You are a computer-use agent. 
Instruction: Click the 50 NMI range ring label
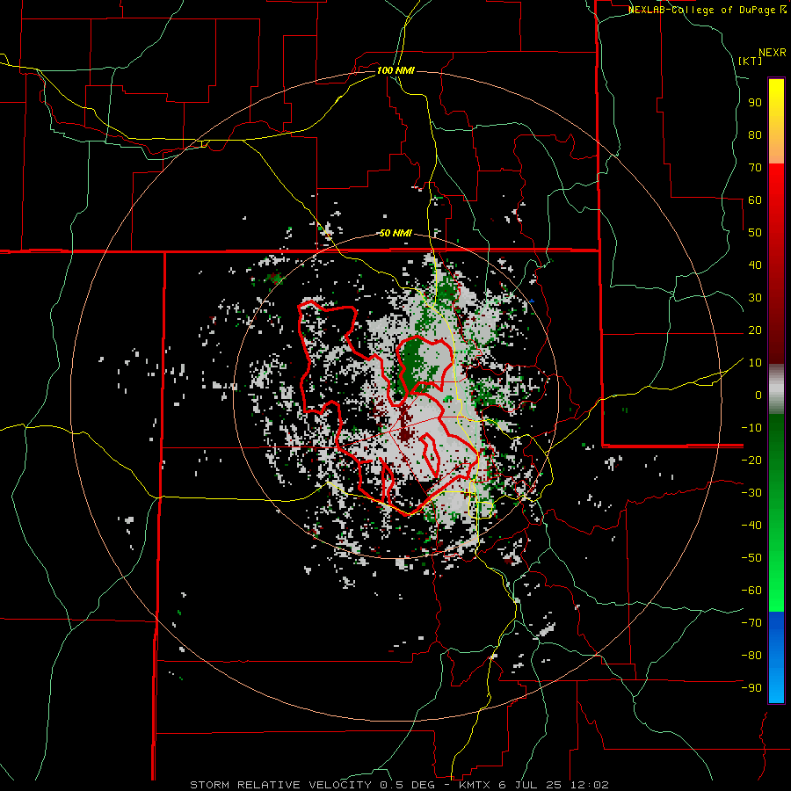pyautogui.click(x=395, y=233)
